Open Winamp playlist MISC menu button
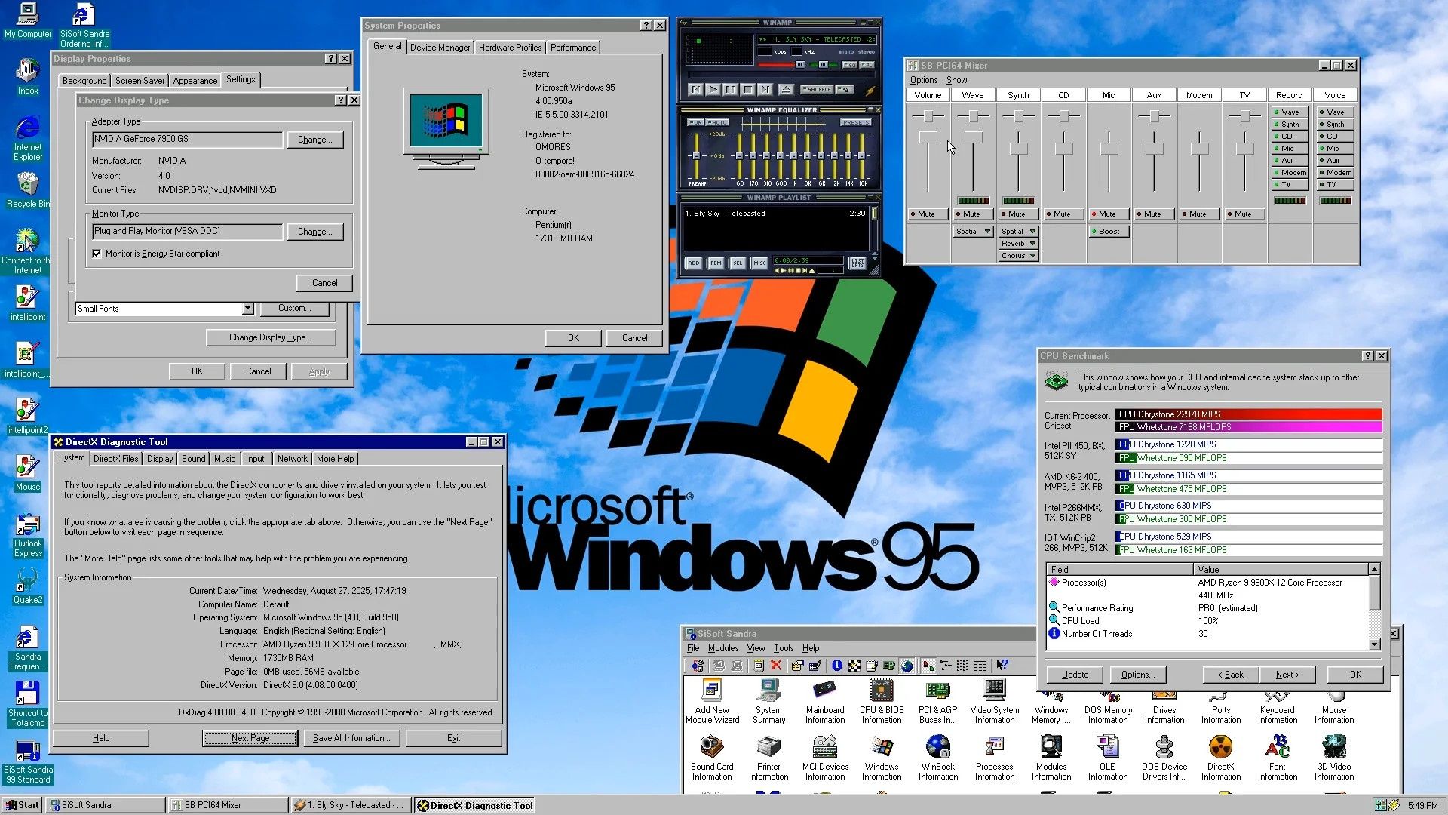This screenshot has width=1448, height=815. (759, 263)
